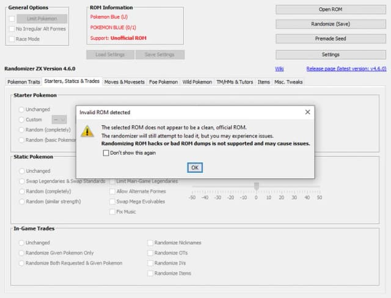Screen dimensions: 391x298
Task: Enable Randomize OTs checkbox
Action: point(150,253)
